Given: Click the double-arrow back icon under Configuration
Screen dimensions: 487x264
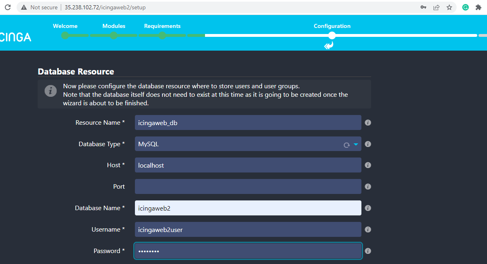Looking at the screenshot, I should pyautogui.click(x=329, y=46).
